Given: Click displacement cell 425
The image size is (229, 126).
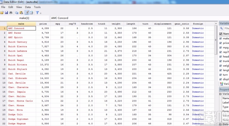Looking at the screenshot, I should (x=163, y=74).
